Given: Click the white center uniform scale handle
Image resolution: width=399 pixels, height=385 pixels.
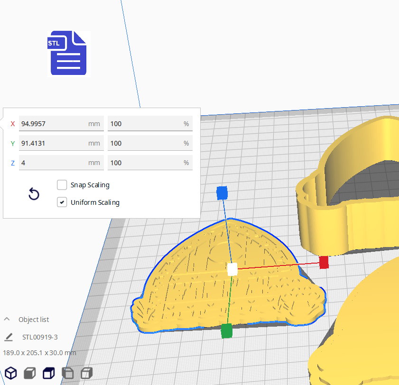Looking at the screenshot, I should [232, 269].
